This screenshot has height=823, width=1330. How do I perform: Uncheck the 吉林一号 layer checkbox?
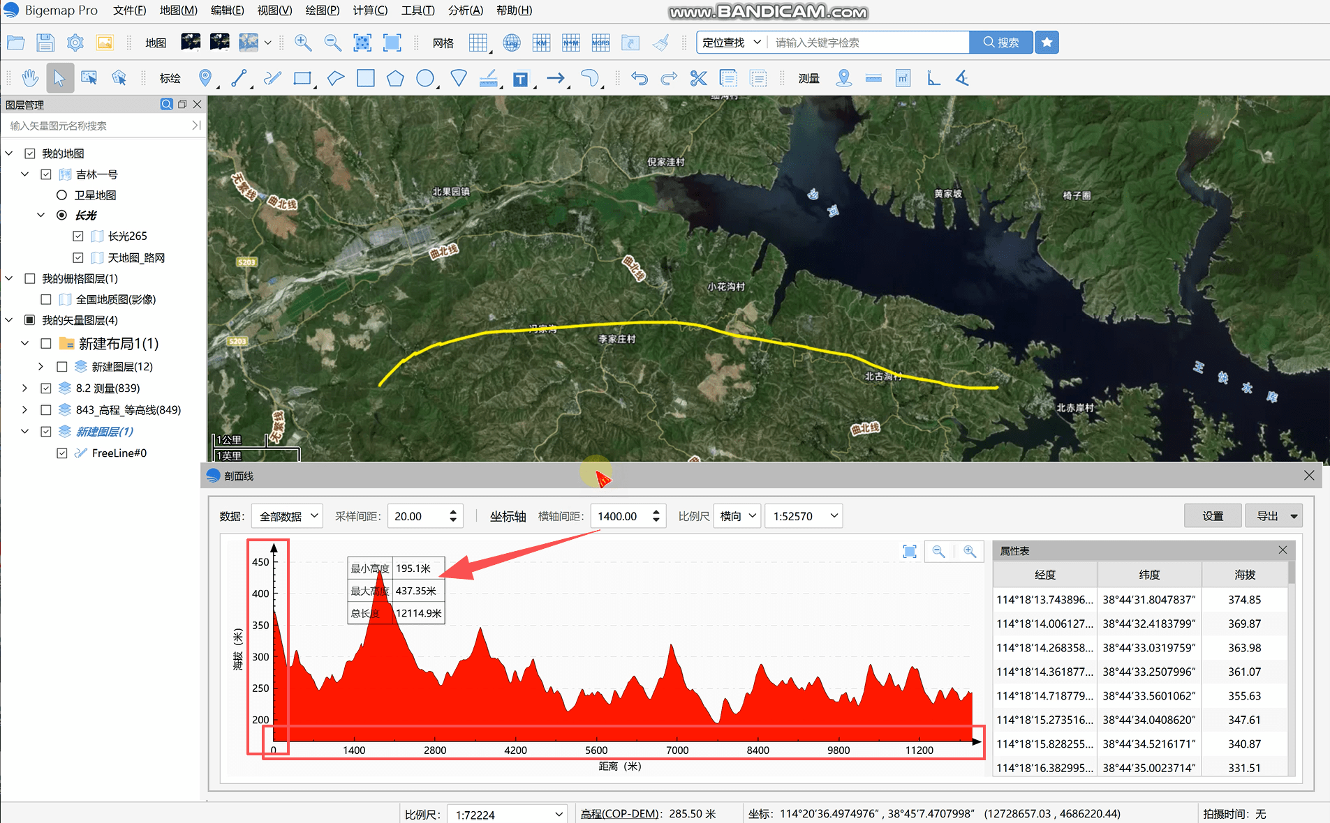point(46,174)
